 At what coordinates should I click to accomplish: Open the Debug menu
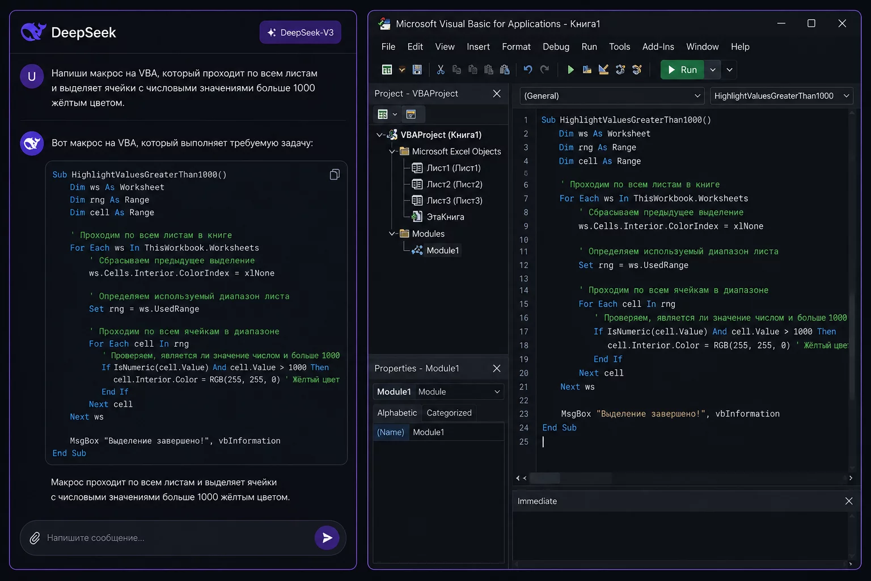(x=556, y=47)
